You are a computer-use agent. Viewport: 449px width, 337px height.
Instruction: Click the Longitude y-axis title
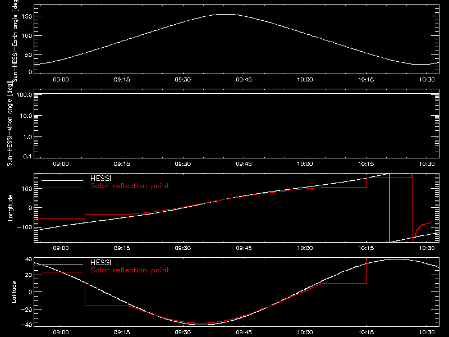click(x=10, y=208)
